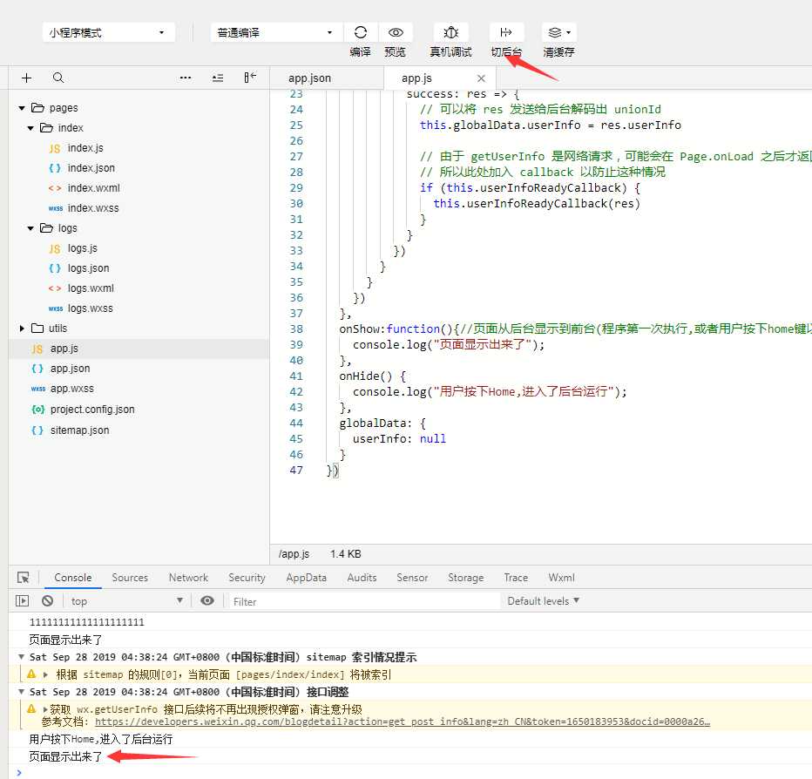Collapse the 接口调整 log group
Viewport: 812px width, 779px height.
21,692
